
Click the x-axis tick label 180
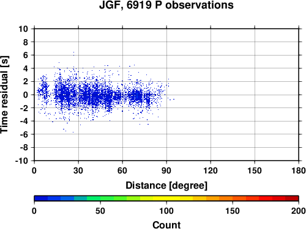coord(299,170)
